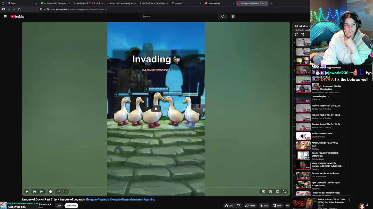Open playlist video with 0:33 duration
Screen dimensions: 373x209
click(x=303, y=42)
